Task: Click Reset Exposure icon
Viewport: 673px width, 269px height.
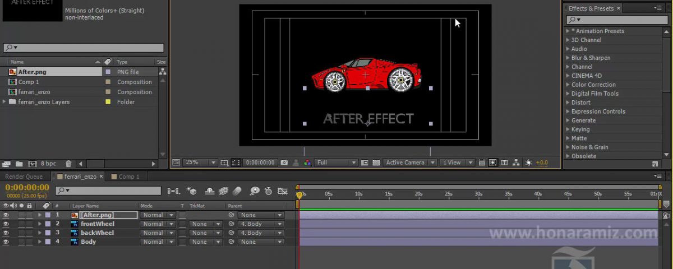Action: 528,163
